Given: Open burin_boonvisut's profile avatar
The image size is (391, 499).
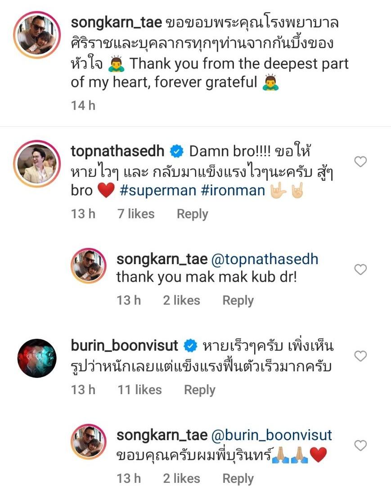Looking at the screenshot, I should [x=38, y=358].
